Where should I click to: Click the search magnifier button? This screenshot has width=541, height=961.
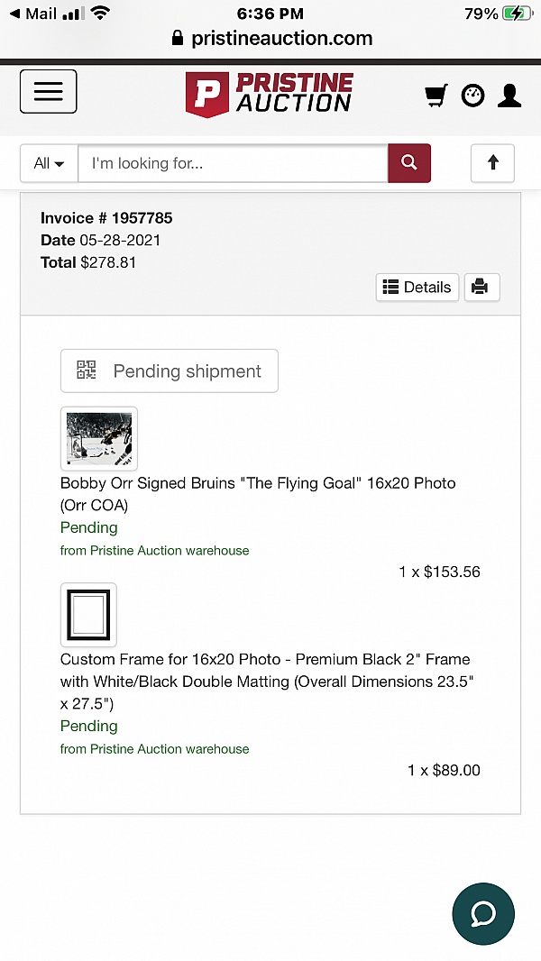(x=409, y=163)
